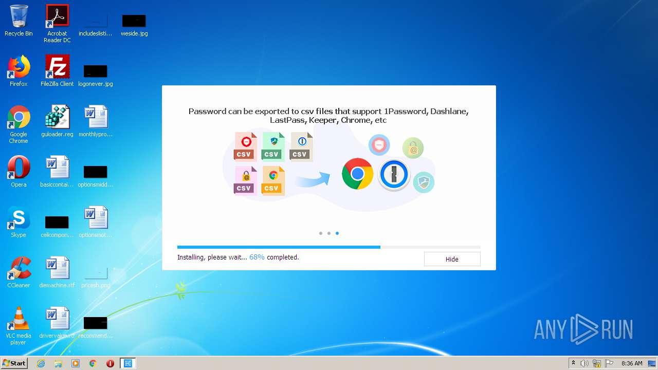The height and width of the screenshot is (370, 658).
Task: Open the volume control tray icon
Action: [584, 363]
